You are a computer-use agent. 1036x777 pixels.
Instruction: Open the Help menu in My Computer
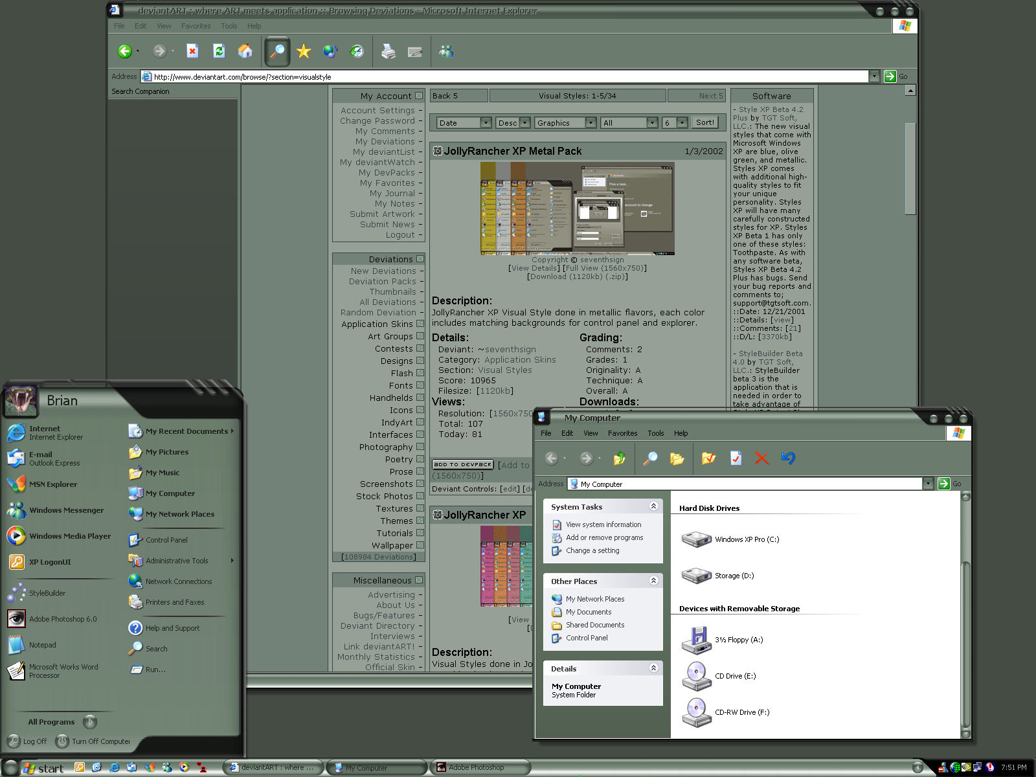(681, 433)
